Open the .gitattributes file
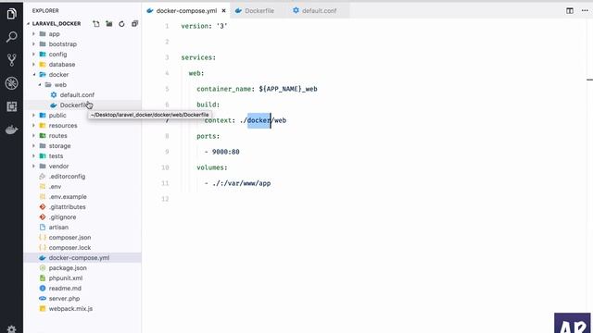593x333 pixels. (67, 207)
